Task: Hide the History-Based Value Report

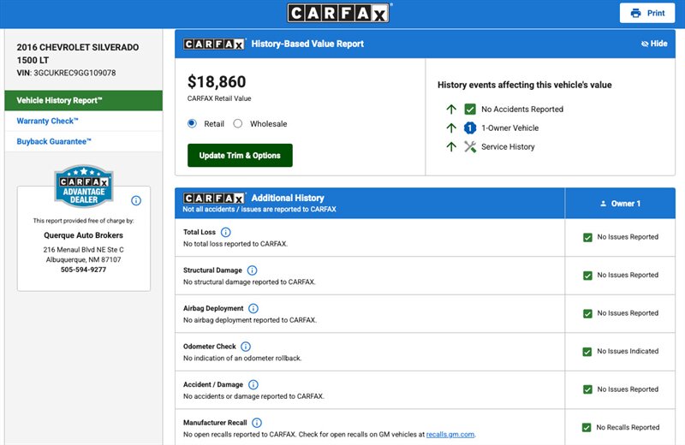Action: 653,44
